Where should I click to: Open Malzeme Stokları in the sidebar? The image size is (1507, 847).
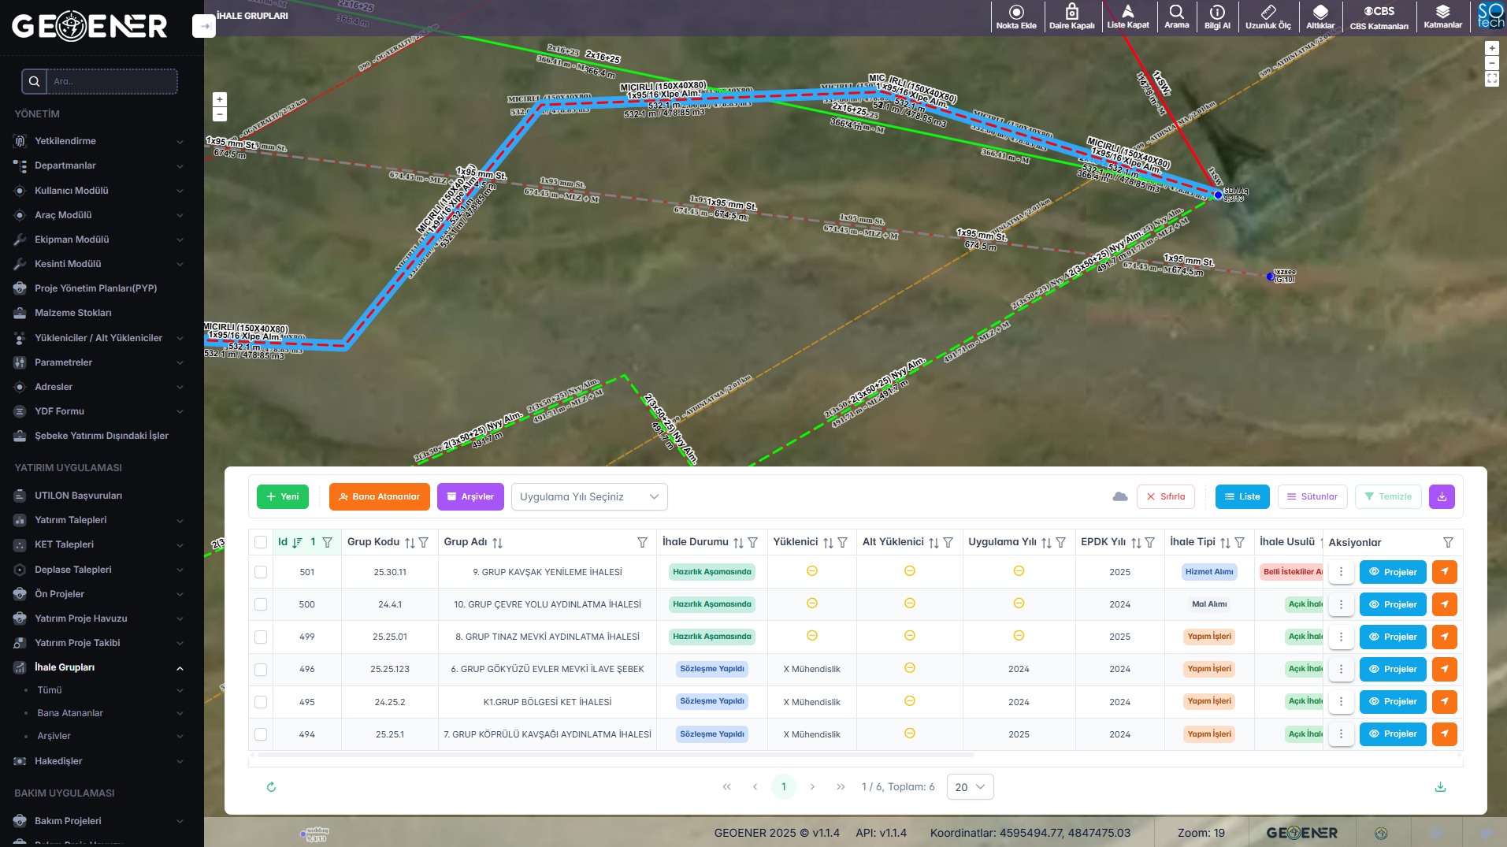pyautogui.click(x=73, y=313)
